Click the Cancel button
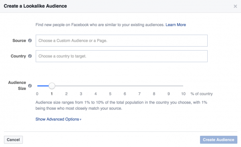This screenshot has width=241, height=147. (13, 140)
